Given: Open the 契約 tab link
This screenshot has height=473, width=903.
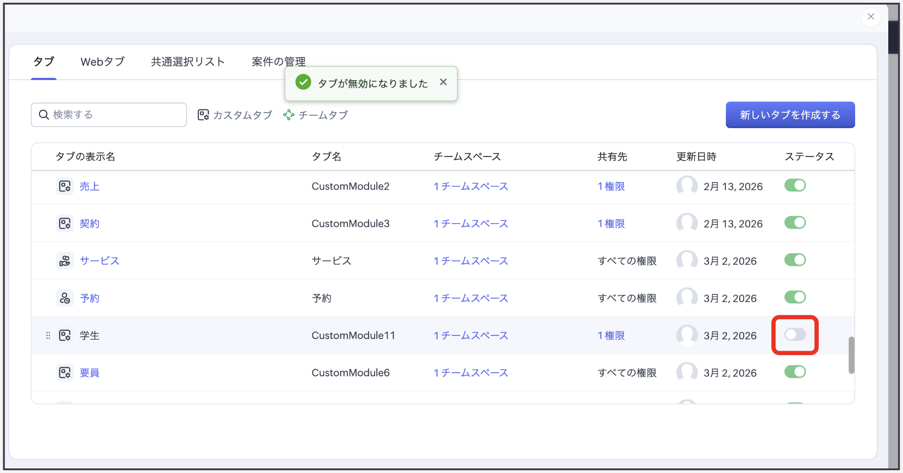Looking at the screenshot, I should pos(89,224).
